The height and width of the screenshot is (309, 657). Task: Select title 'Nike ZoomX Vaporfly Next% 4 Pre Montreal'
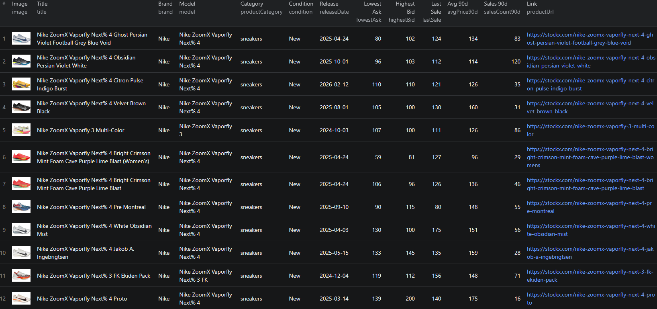(91, 207)
